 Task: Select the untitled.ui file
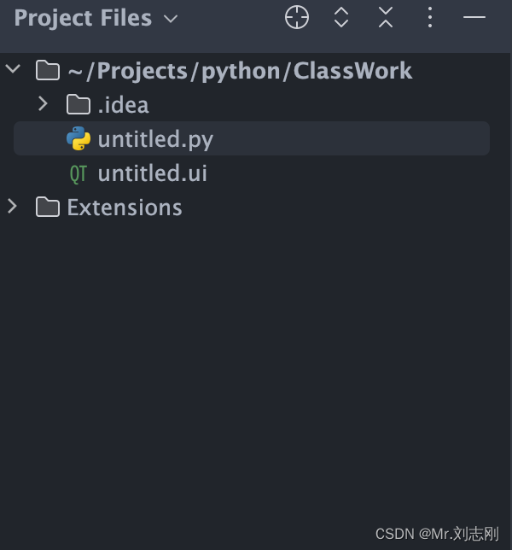tap(152, 173)
